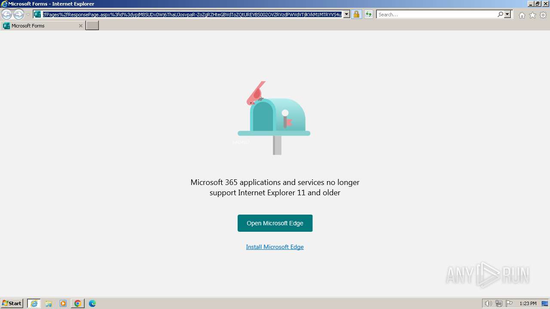The image size is (550, 309).
Task: Activate Internet Explorer on the taskbar
Action: pyautogui.click(x=34, y=303)
